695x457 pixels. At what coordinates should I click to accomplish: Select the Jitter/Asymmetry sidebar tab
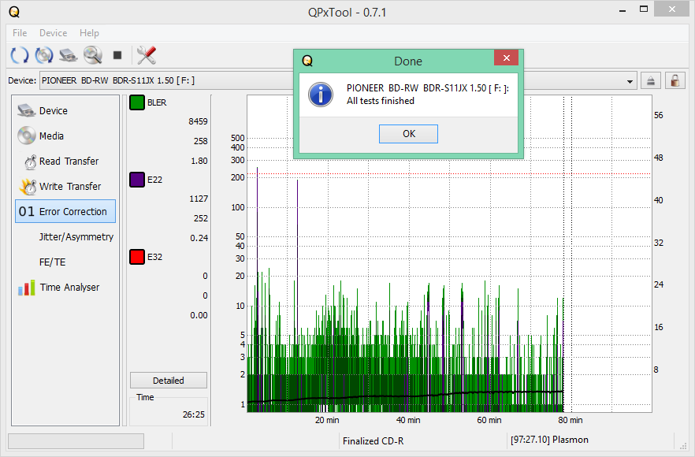(x=65, y=236)
